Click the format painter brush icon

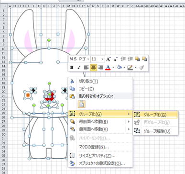pos(141,68)
